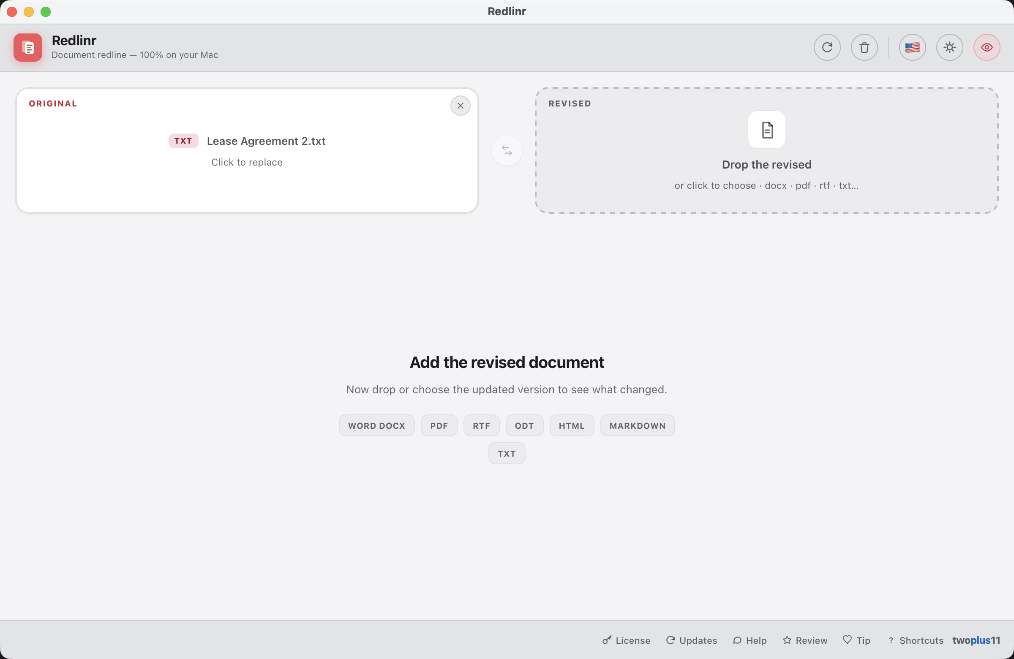The height and width of the screenshot is (659, 1014).
Task: Click the Redlinr app logo icon
Action: [x=28, y=47]
